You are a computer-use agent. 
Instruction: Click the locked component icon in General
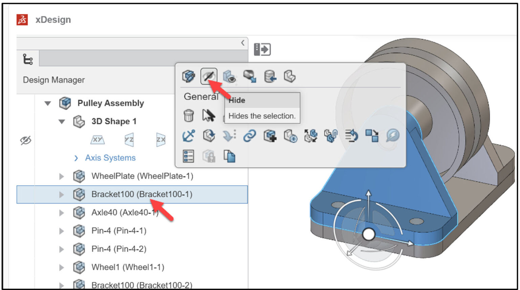pyautogui.click(x=209, y=156)
